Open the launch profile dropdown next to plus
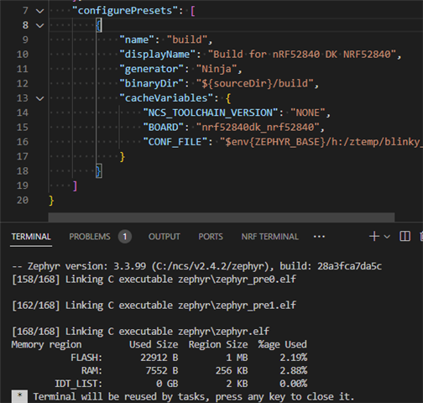 pos(387,237)
